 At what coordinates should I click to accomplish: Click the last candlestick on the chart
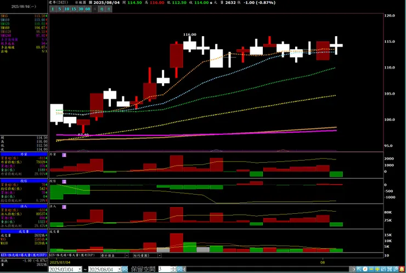tap(336, 46)
